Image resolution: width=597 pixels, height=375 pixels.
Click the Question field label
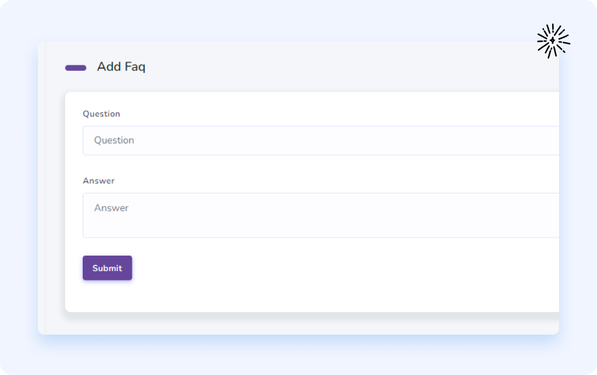click(x=101, y=114)
